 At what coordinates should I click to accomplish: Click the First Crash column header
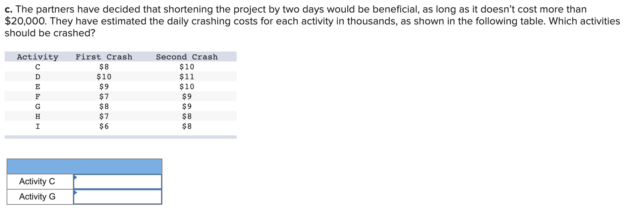[x=103, y=57]
